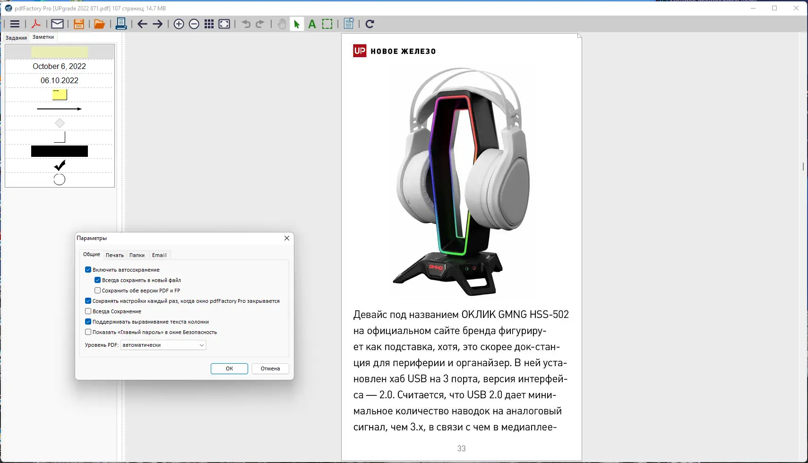The height and width of the screenshot is (463, 808).
Task: Switch to the 'Общие' tab
Action: tap(92, 255)
